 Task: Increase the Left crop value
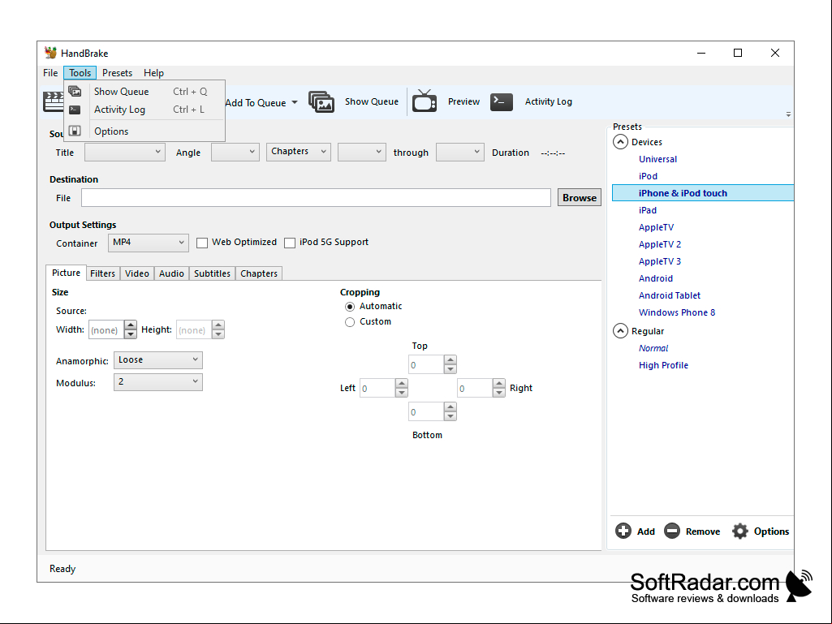pos(402,383)
